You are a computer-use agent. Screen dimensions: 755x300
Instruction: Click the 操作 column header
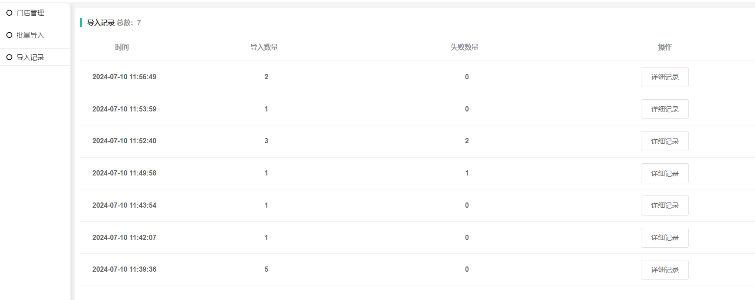[664, 47]
